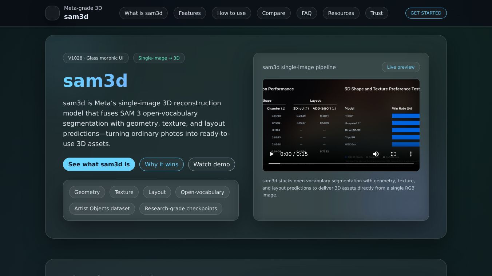
Task: Click the large sam3d hero heading
Action: point(95,81)
